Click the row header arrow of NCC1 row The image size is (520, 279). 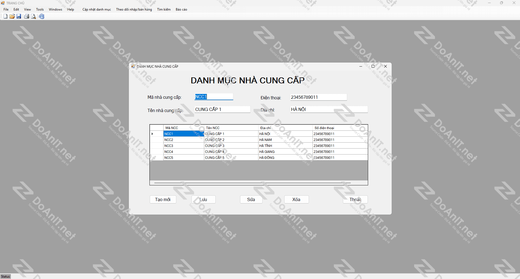157,134
